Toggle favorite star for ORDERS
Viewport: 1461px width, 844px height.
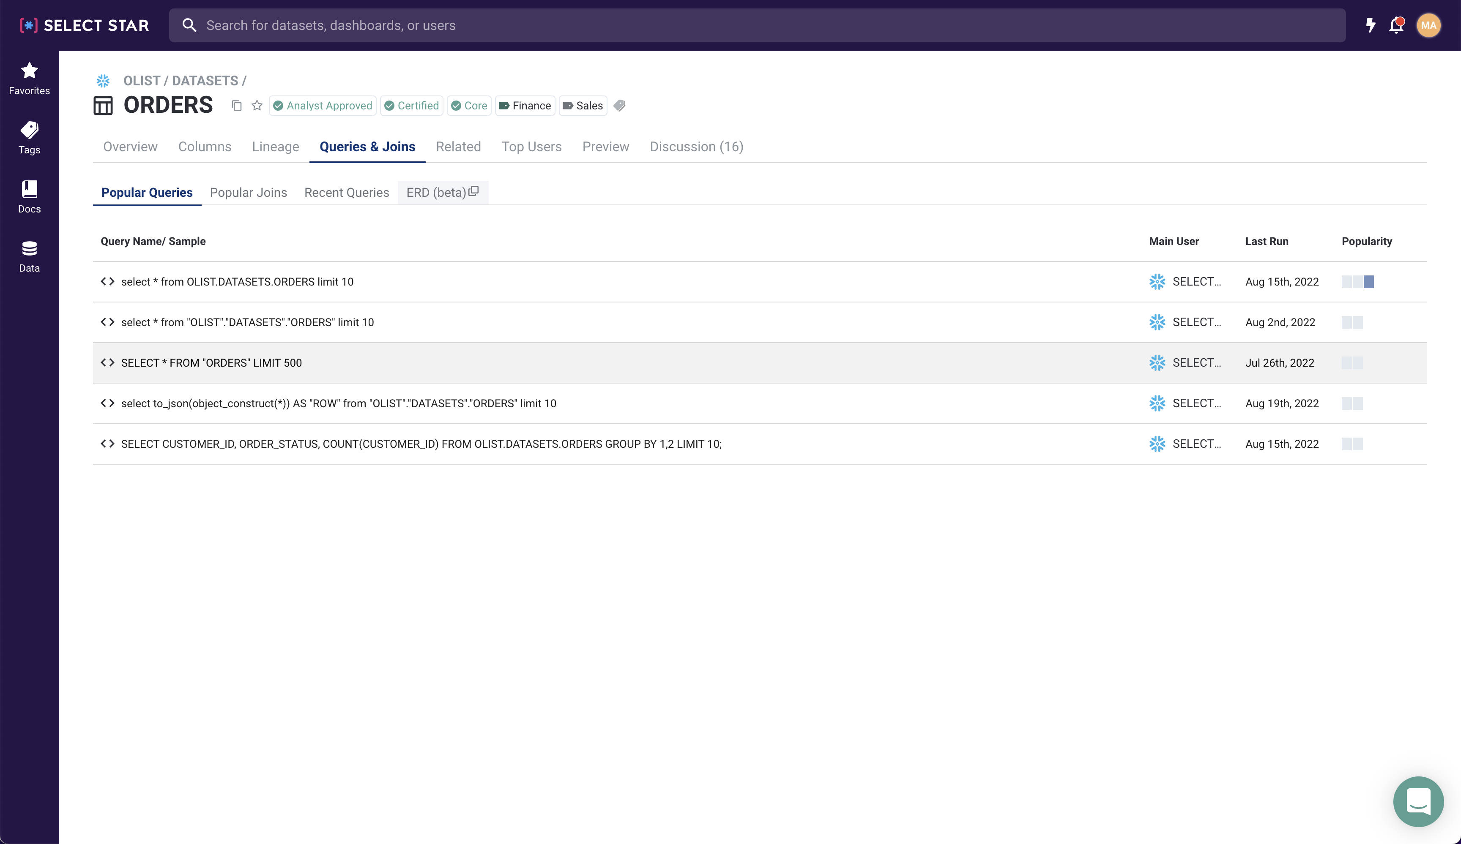pyautogui.click(x=257, y=106)
